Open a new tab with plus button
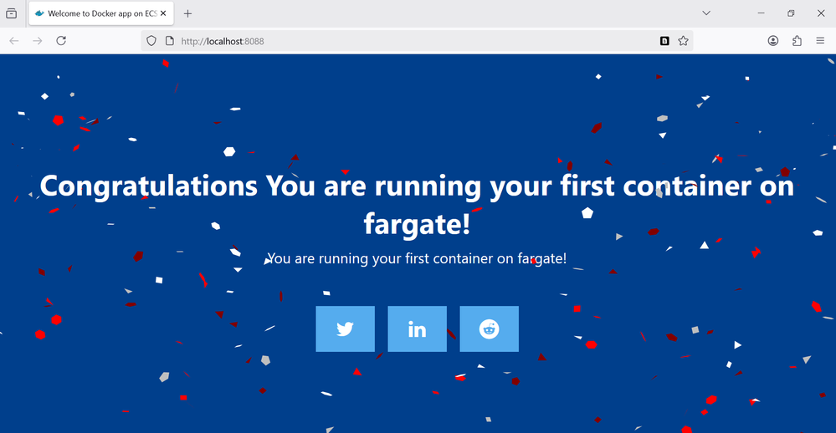 (187, 13)
